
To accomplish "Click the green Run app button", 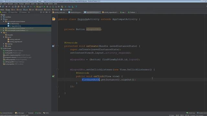I will click(45, 6).
